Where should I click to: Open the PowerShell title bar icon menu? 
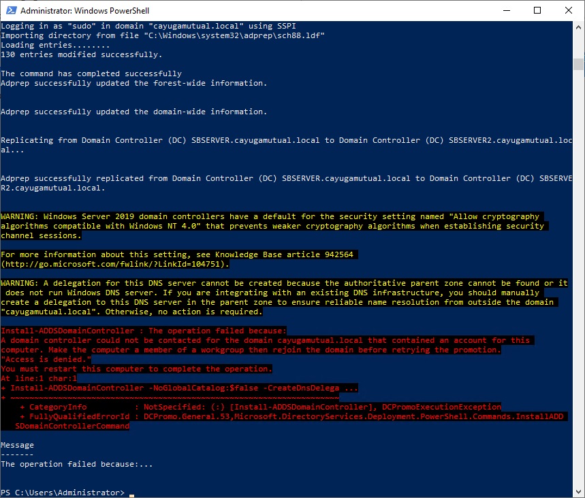coord(11,10)
